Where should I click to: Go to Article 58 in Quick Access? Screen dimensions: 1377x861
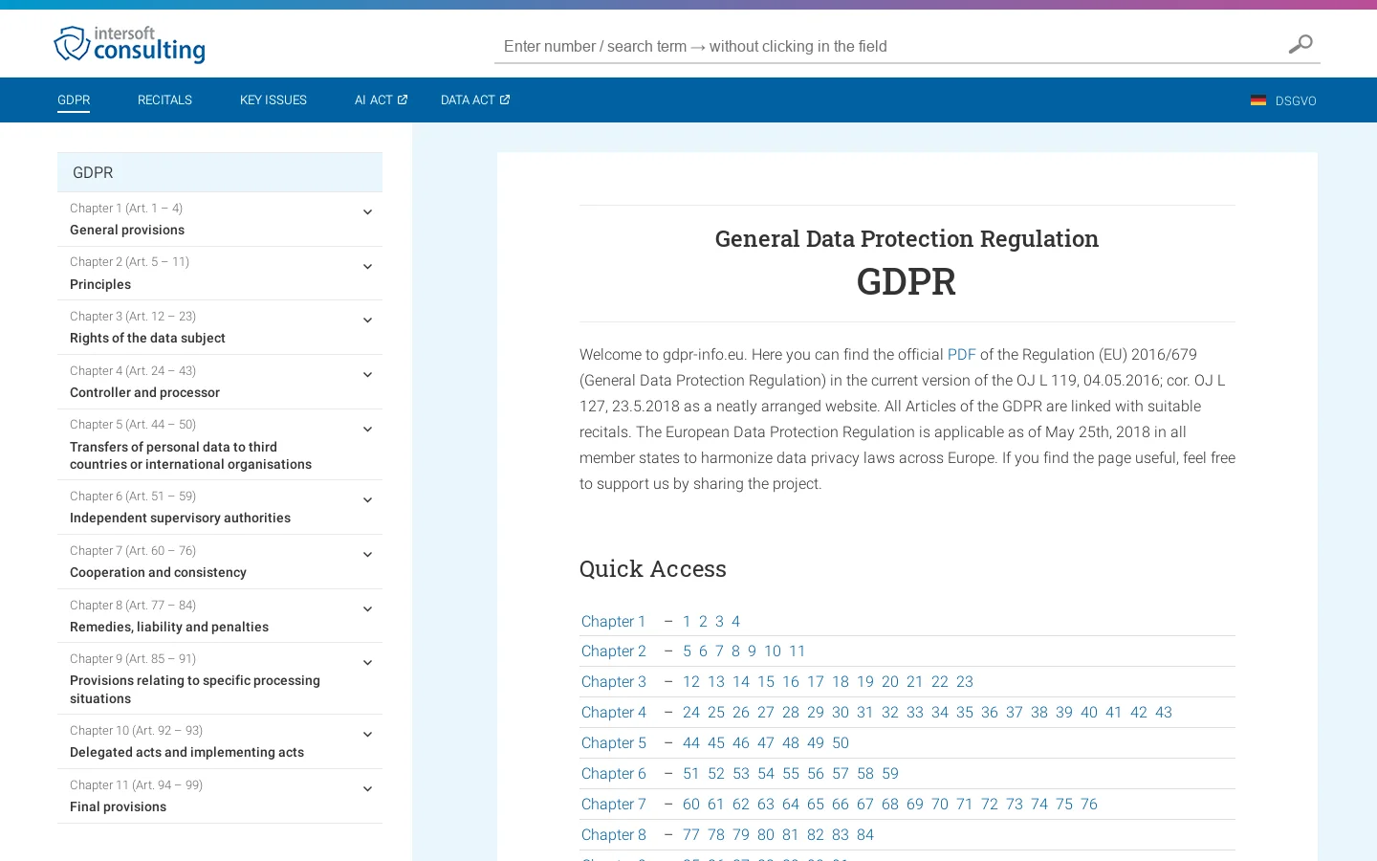coord(865,773)
